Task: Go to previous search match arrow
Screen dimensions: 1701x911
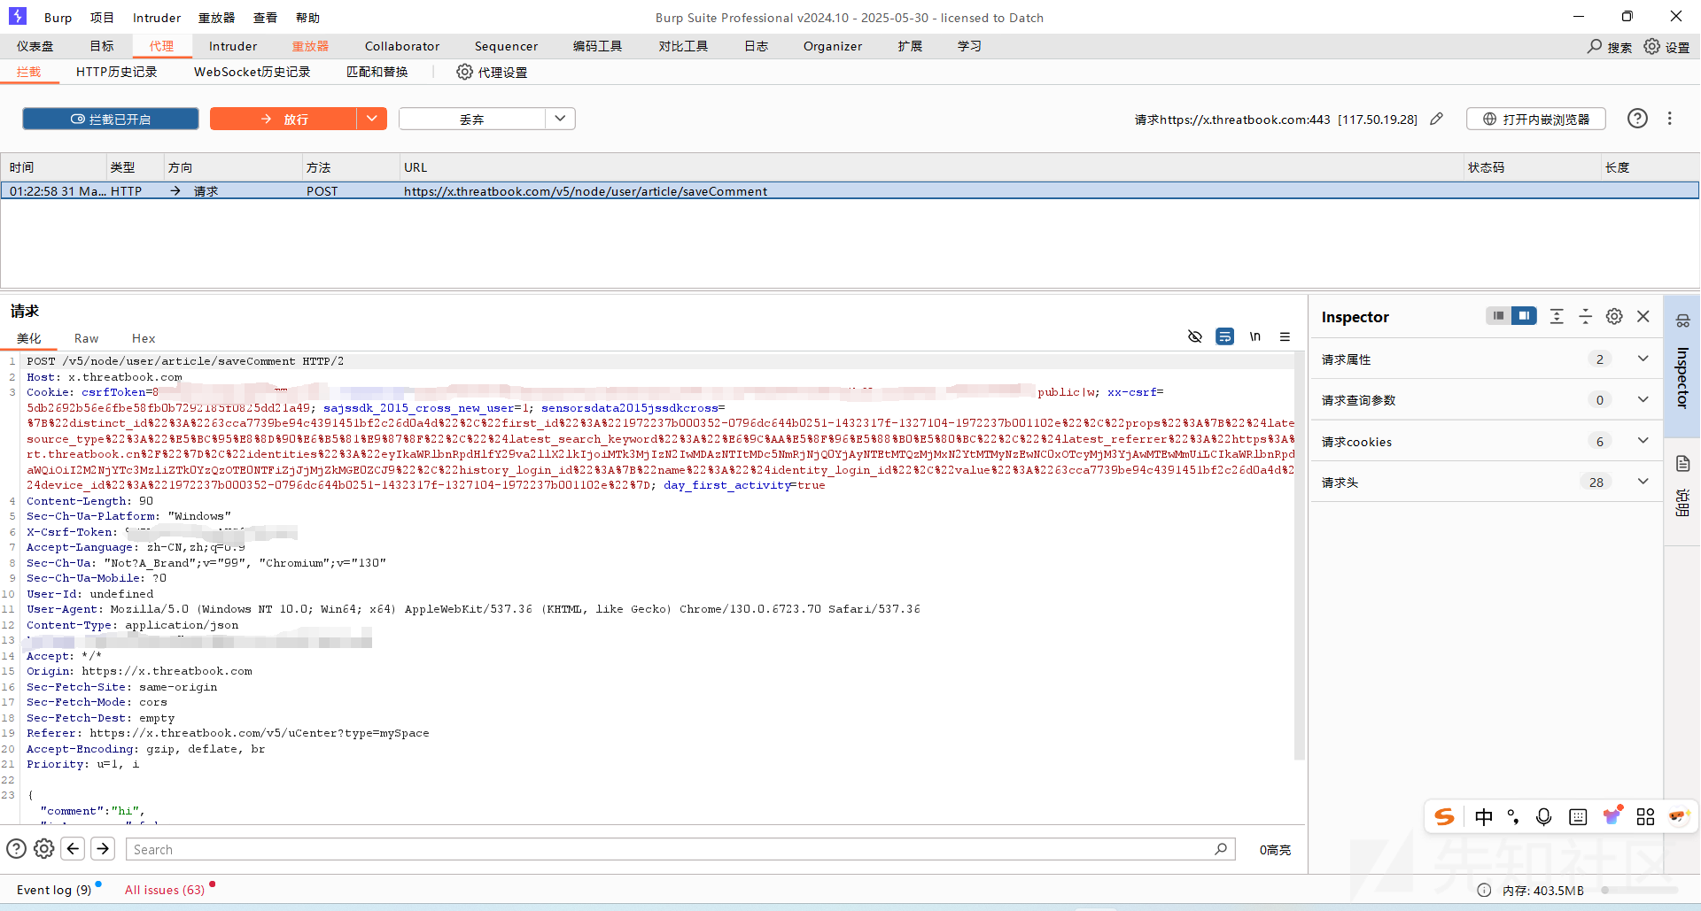Action: tap(74, 849)
